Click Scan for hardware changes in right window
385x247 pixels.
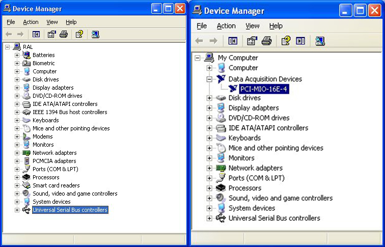320,41
